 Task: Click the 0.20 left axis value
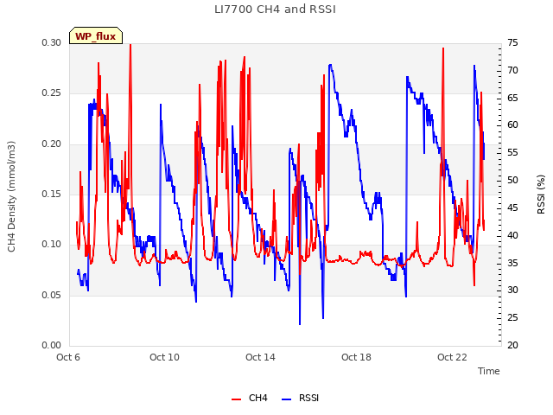click(x=52, y=144)
